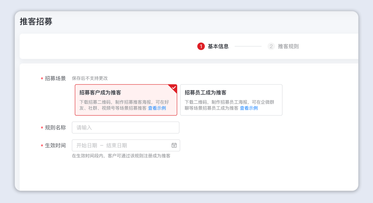Click the 结束日期 end date field
This screenshot has height=203, width=373.
tap(117, 145)
